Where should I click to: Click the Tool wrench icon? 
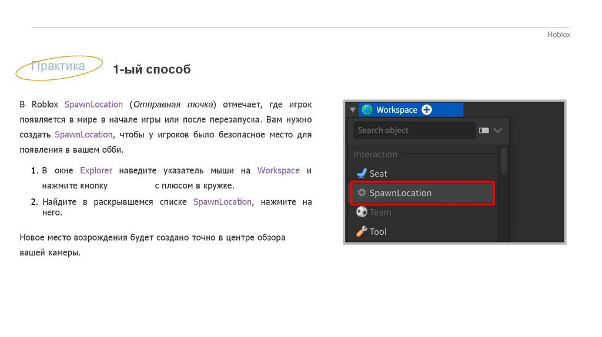pyautogui.click(x=362, y=231)
